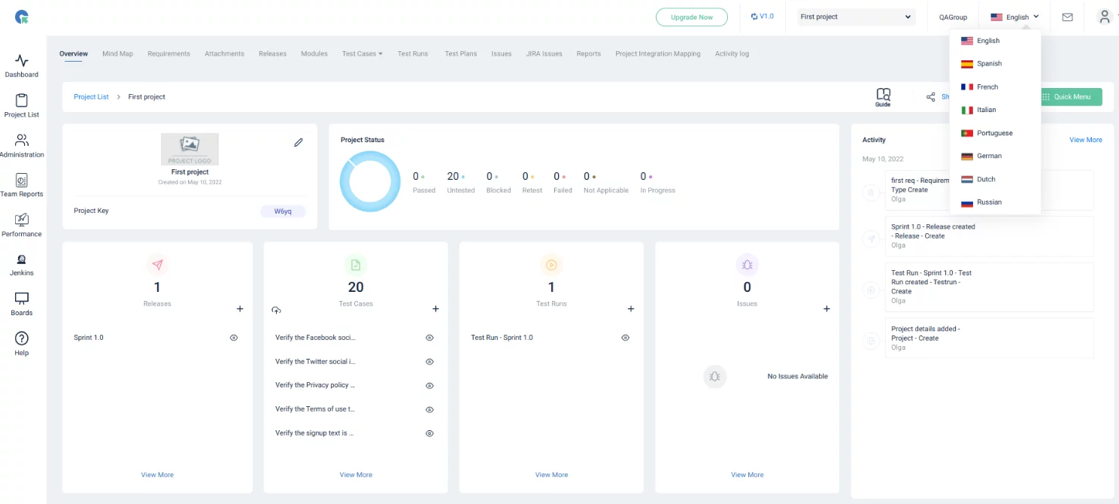Click View More under Issues card
1119x504 pixels.
coord(747,475)
